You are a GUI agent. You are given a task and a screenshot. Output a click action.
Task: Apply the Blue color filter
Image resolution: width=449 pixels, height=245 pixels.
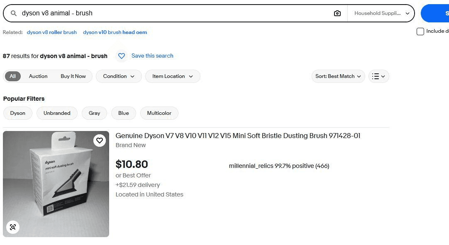[123, 113]
